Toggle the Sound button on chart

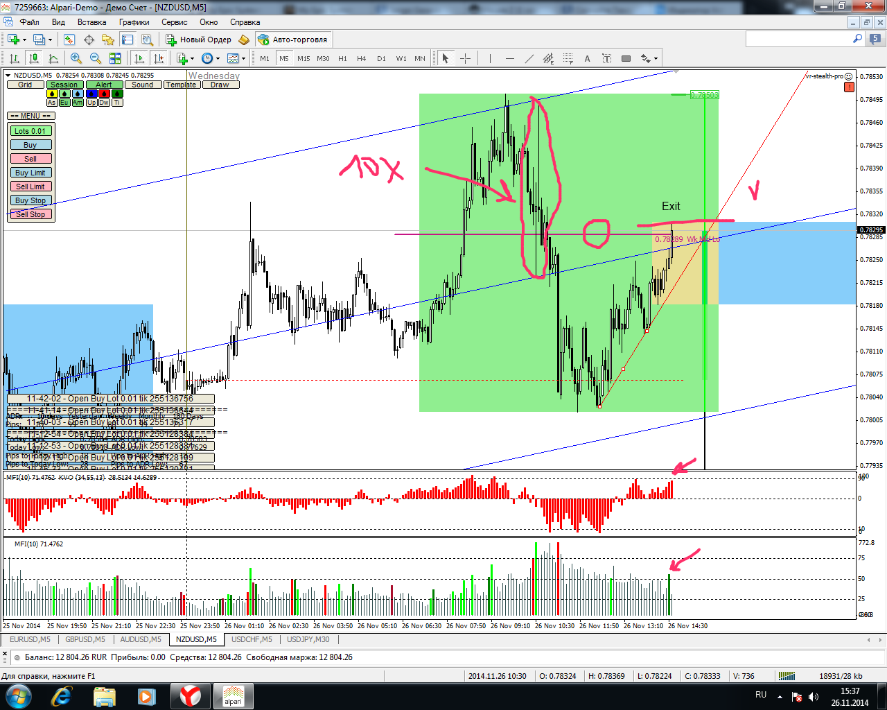143,85
